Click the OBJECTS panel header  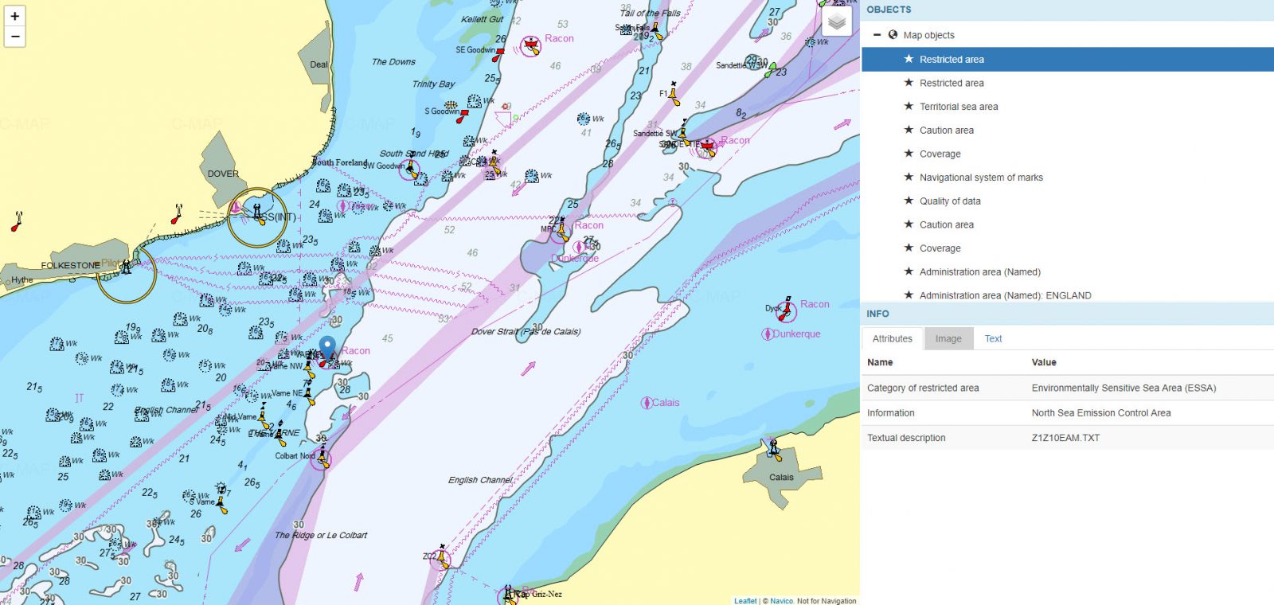coord(1067,10)
